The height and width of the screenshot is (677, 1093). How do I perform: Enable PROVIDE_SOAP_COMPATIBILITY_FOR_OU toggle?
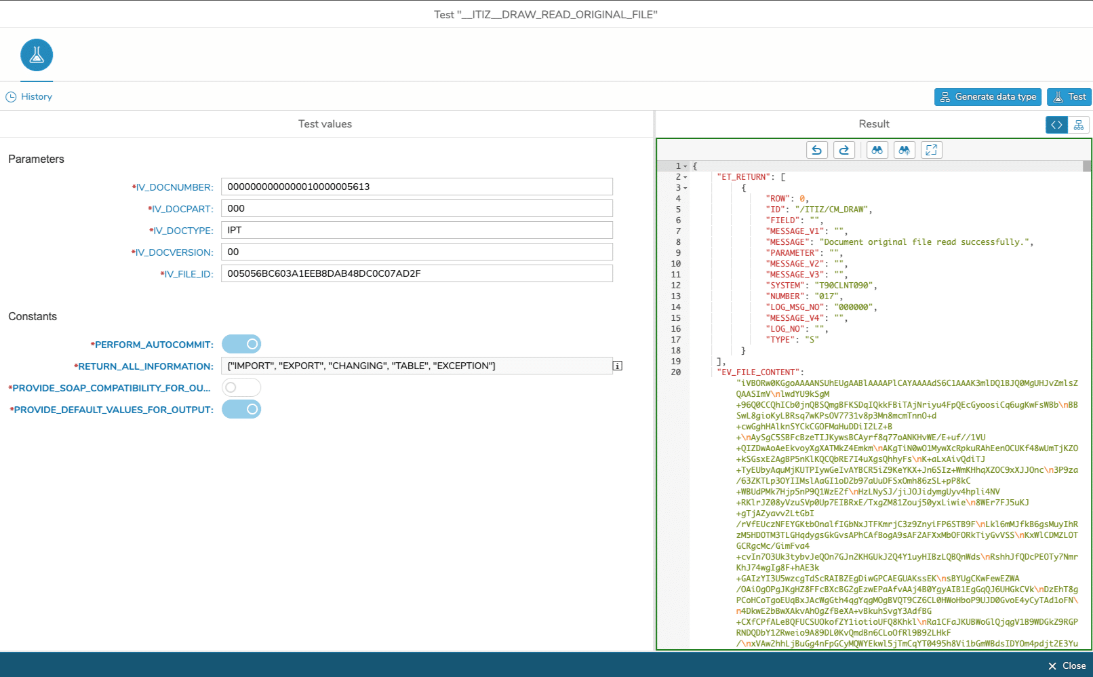[x=241, y=387]
